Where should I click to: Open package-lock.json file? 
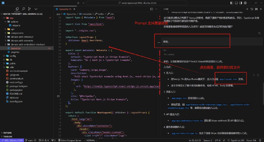tap(18, 86)
